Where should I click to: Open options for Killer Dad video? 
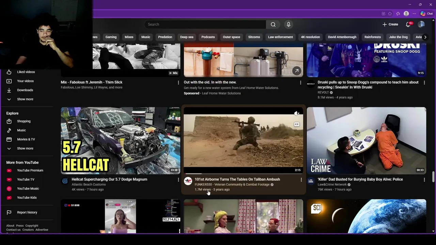[424, 180]
